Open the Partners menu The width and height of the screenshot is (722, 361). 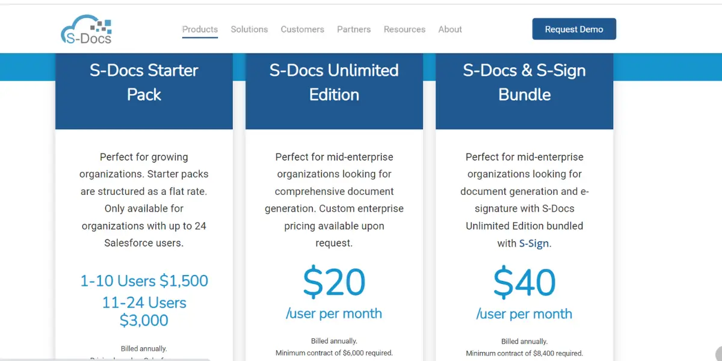[x=354, y=29]
